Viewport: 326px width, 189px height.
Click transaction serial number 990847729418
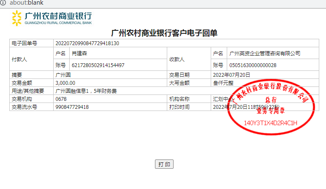pyautogui.click(x=72, y=107)
